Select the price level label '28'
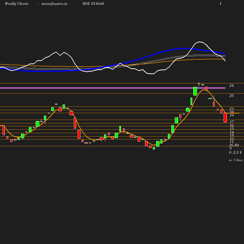 coord(231,85)
